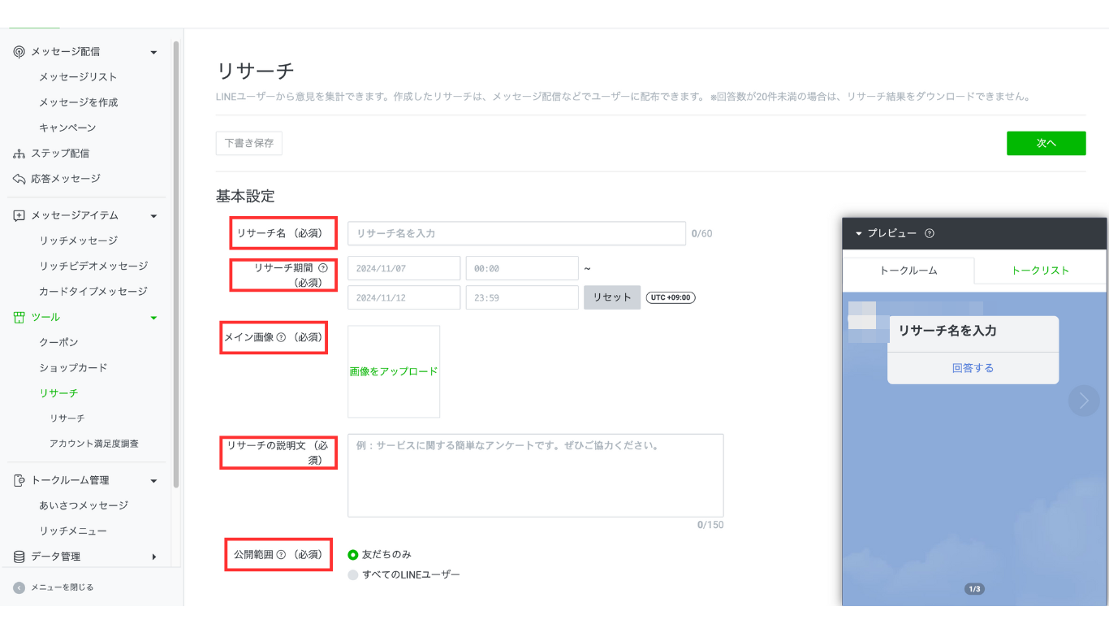Click the auto-response reply arrow icon
Image resolution: width=1109 pixels, height=624 pixels.
point(19,179)
